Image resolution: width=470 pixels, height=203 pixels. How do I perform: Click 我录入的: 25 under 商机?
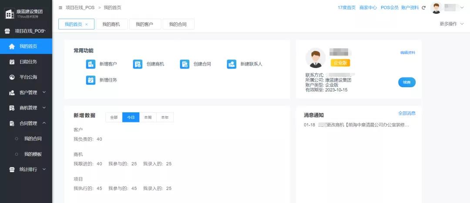[158, 164]
